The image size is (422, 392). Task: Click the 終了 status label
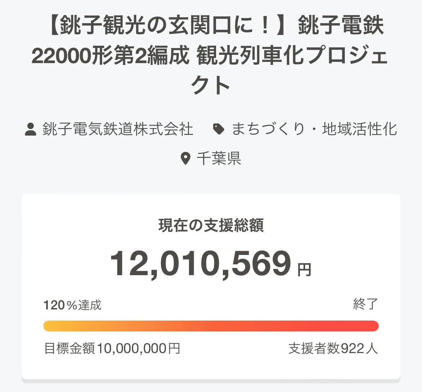(365, 304)
